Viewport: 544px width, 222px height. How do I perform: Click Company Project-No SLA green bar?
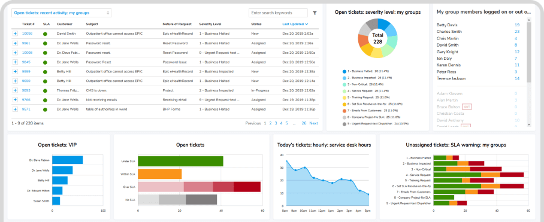click(444, 197)
